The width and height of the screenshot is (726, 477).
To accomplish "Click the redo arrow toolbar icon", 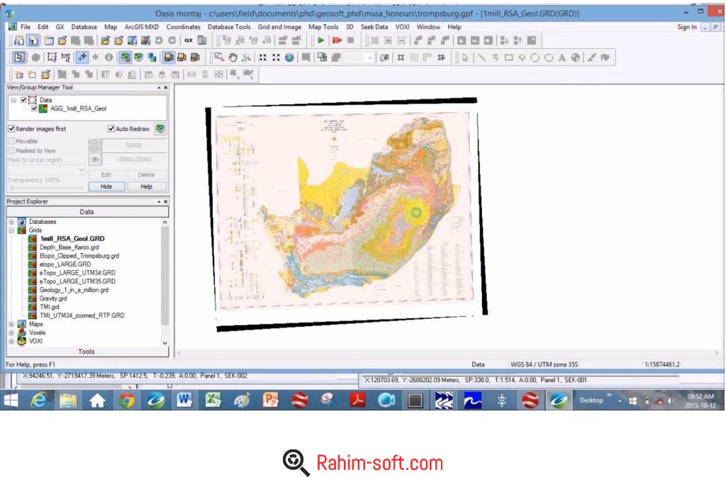I will click(x=172, y=40).
